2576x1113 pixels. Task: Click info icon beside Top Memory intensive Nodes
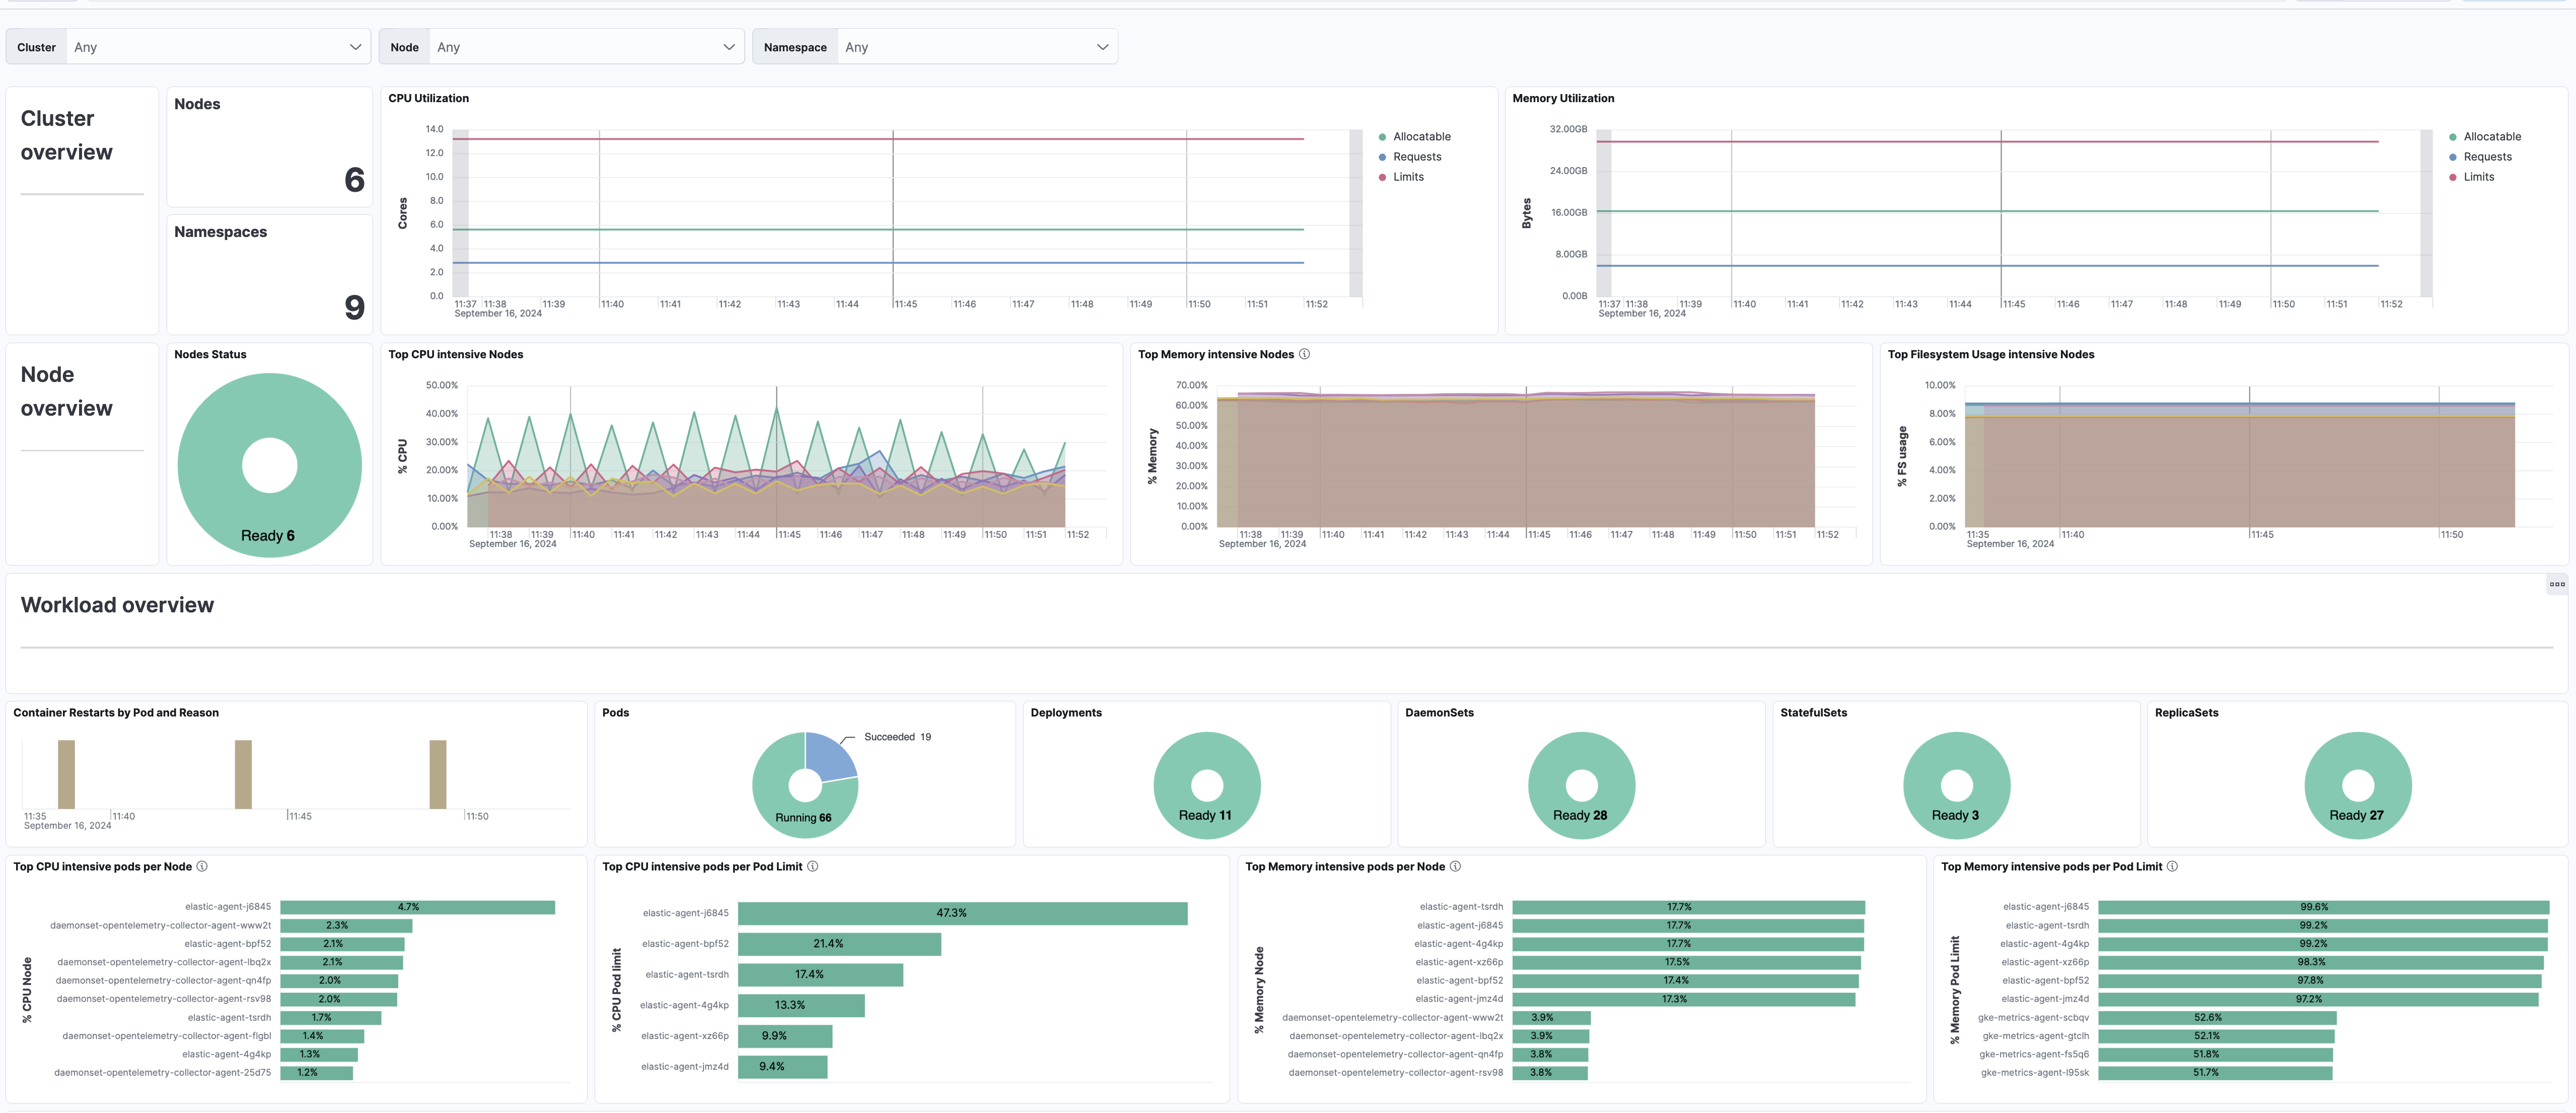1306,354
